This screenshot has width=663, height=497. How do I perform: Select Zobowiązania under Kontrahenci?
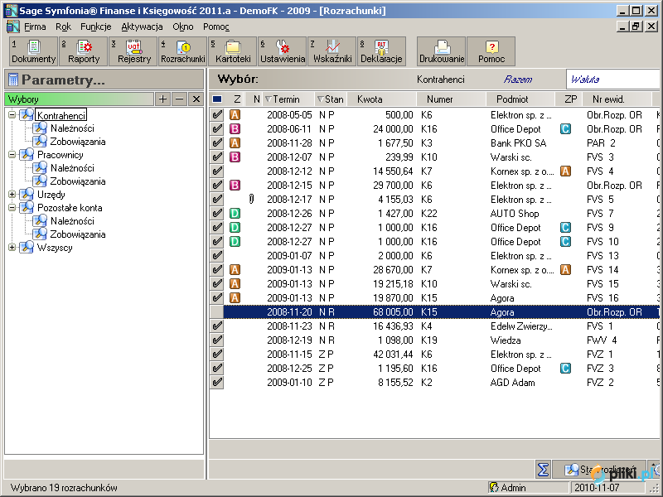pyautogui.click(x=78, y=142)
